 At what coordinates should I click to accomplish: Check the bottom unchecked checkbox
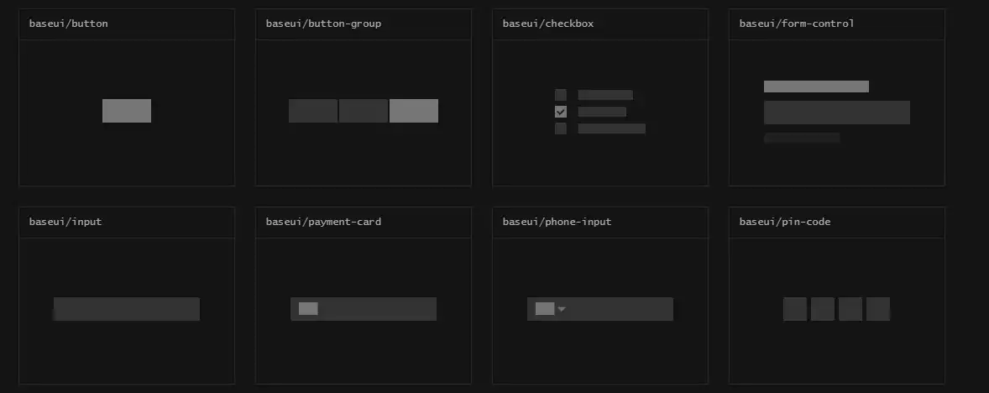point(561,128)
